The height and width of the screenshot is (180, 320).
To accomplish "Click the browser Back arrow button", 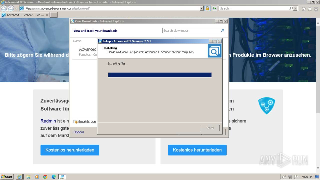I will 4,8.
